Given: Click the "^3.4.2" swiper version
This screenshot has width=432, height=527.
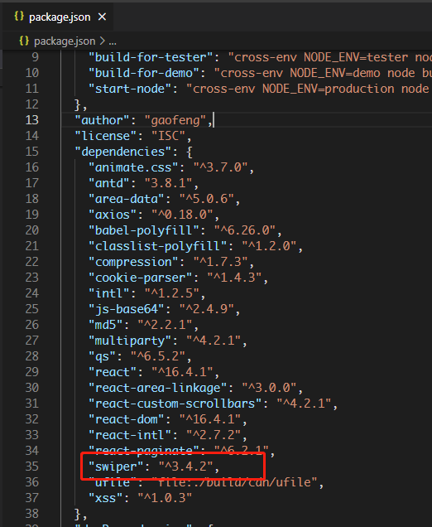Looking at the screenshot, I should tap(185, 467).
